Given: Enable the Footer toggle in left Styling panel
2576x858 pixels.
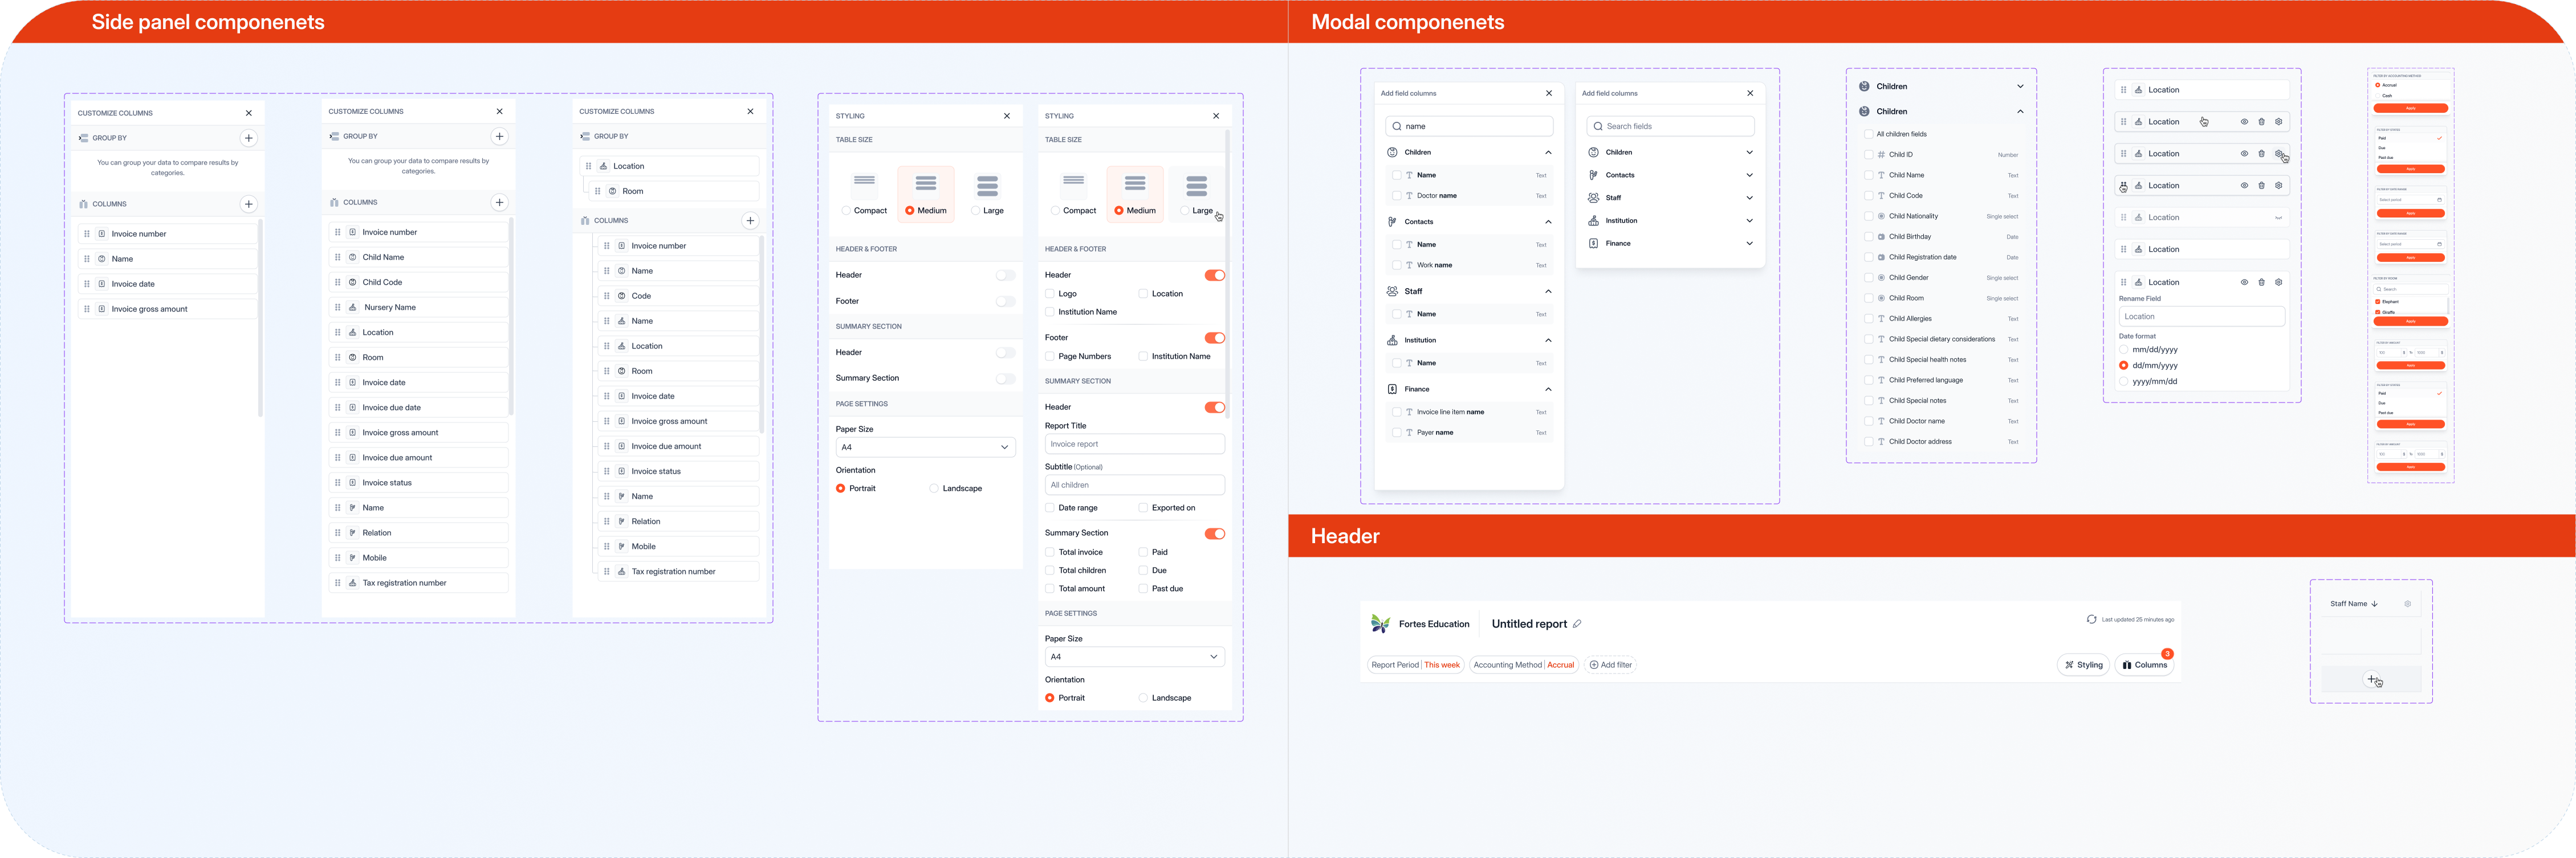Looking at the screenshot, I should tap(1005, 301).
